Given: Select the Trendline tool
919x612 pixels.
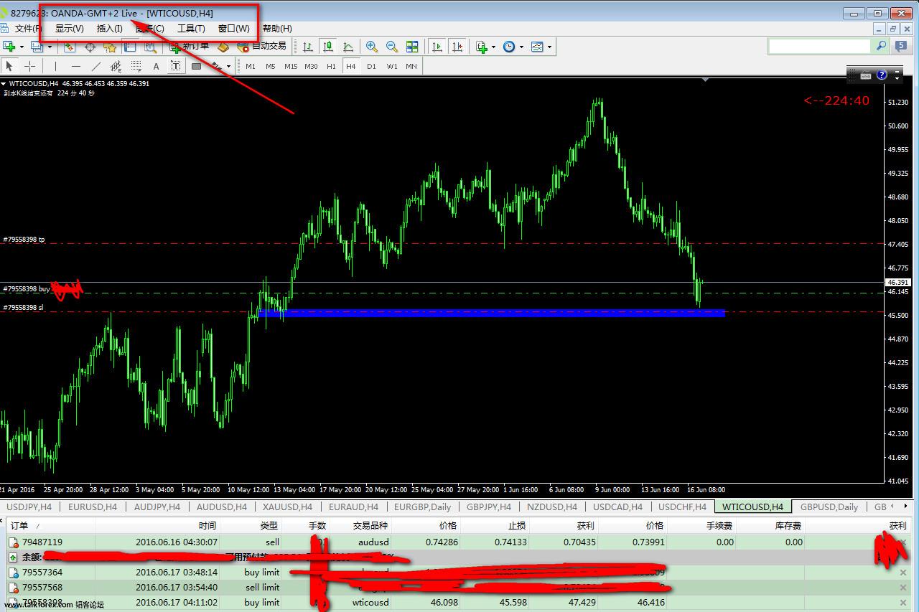Looking at the screenshot, I should (x=95, y=66).
